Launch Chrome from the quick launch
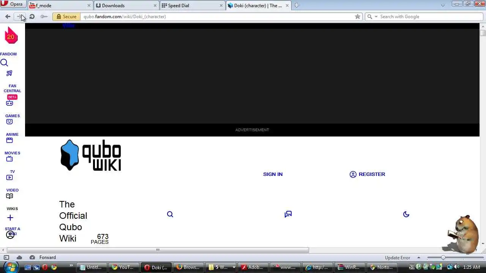The height and width of the screenshot is (273, 486). 54,267
